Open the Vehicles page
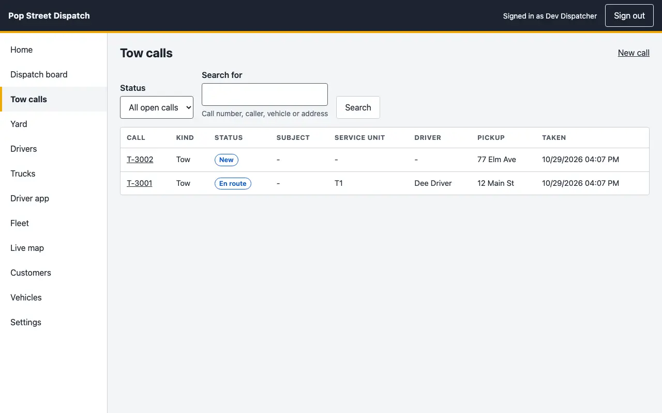Image resolution: width=662 pixels, height=413 pixels. tap(54, 297)
